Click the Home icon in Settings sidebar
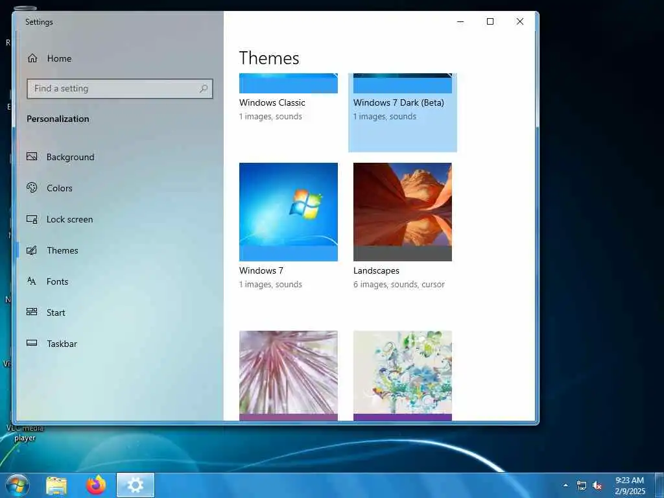The height and width of the screenshot is (498, 664). [x=32, y=58]
